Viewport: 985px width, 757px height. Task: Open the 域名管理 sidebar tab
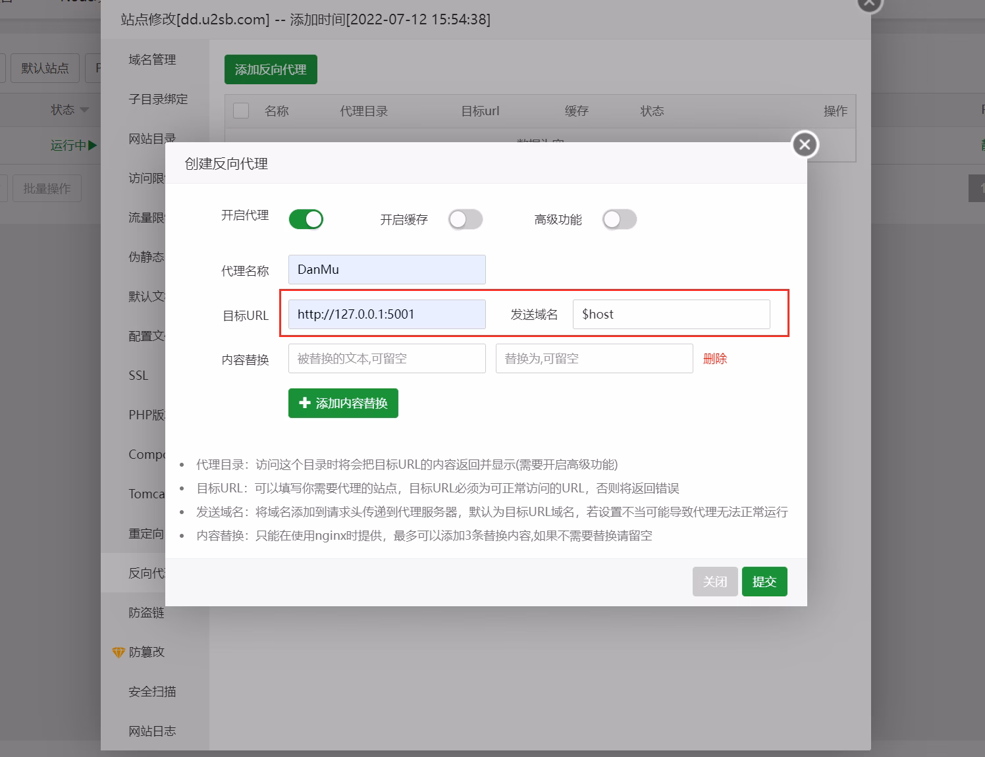152,59
